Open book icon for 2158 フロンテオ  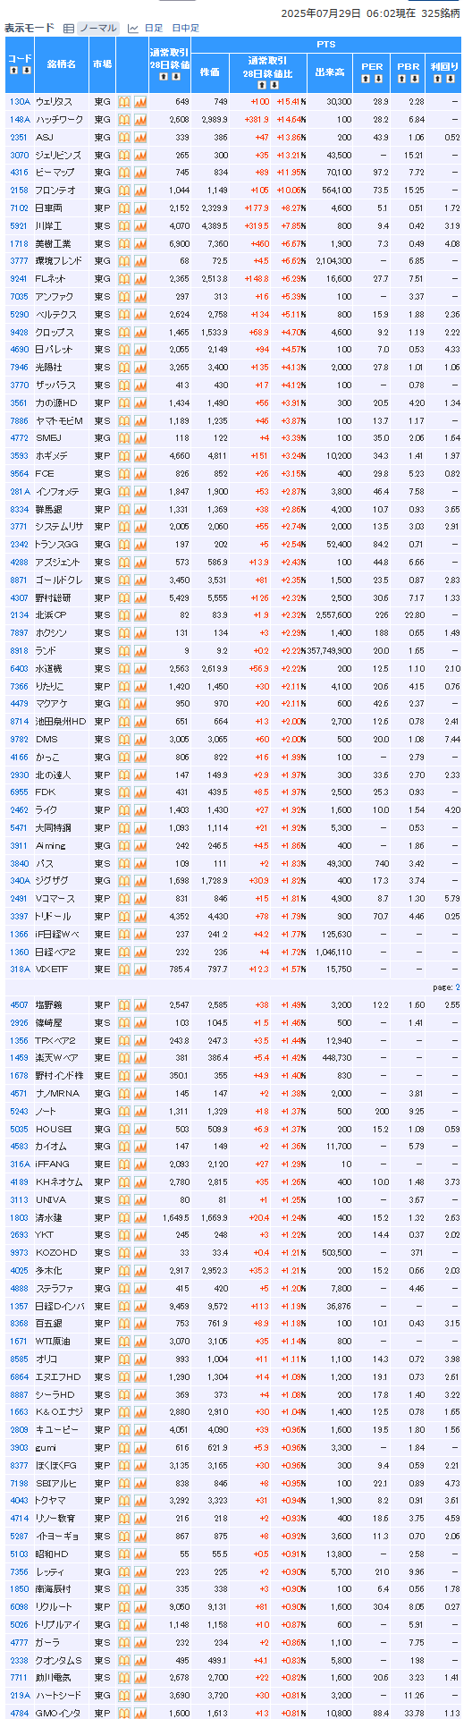[124, 191]
